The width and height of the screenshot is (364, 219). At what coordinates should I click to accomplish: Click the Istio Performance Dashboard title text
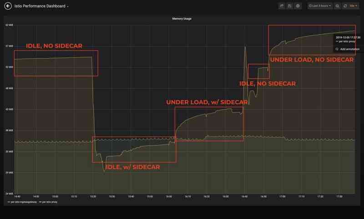point(40,6)
